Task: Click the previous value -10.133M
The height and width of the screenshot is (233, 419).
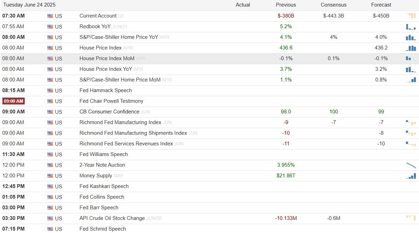Action: point(286,218)
